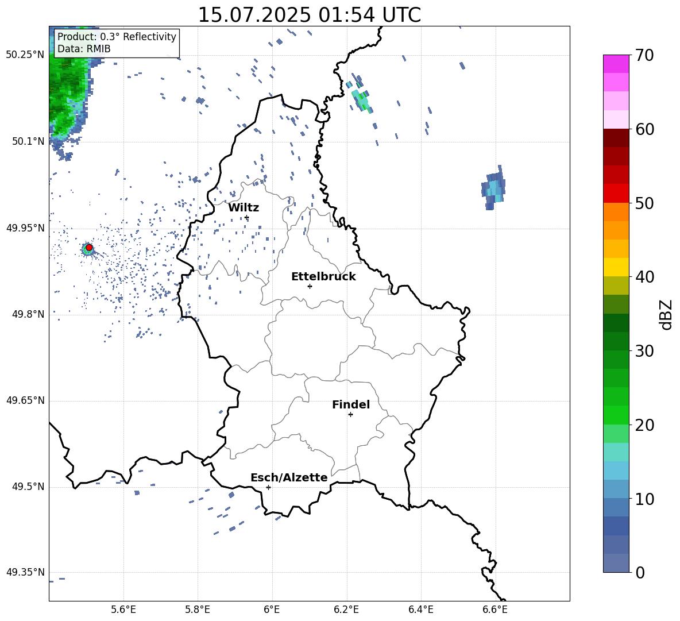Click colorbar tick label 40

(x=644, y=277)
